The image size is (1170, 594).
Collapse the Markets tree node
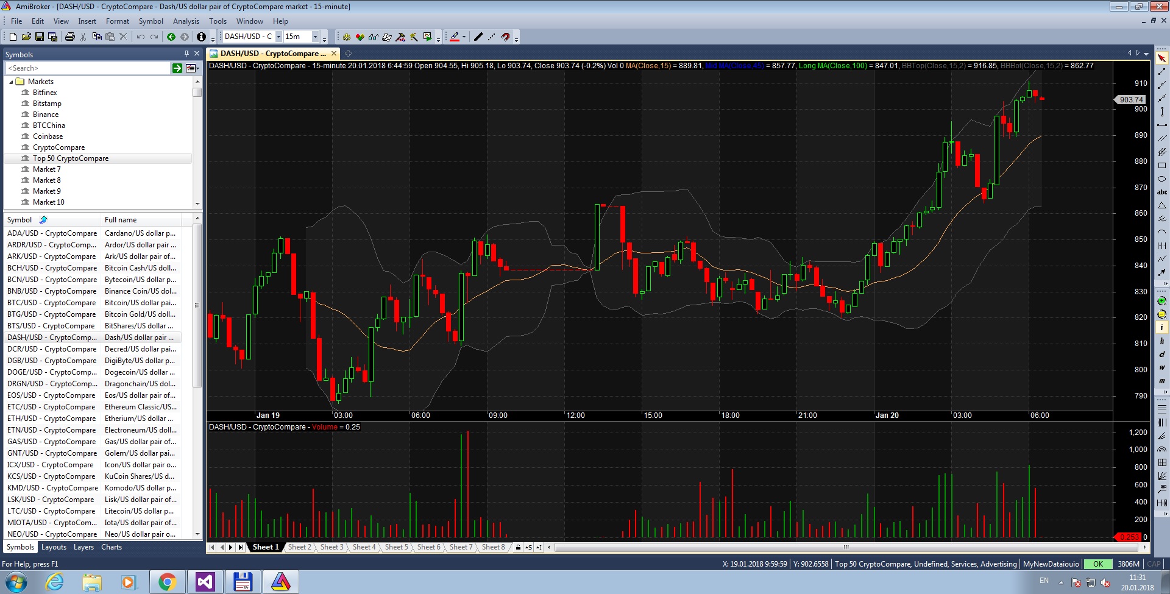click(11, 82)
